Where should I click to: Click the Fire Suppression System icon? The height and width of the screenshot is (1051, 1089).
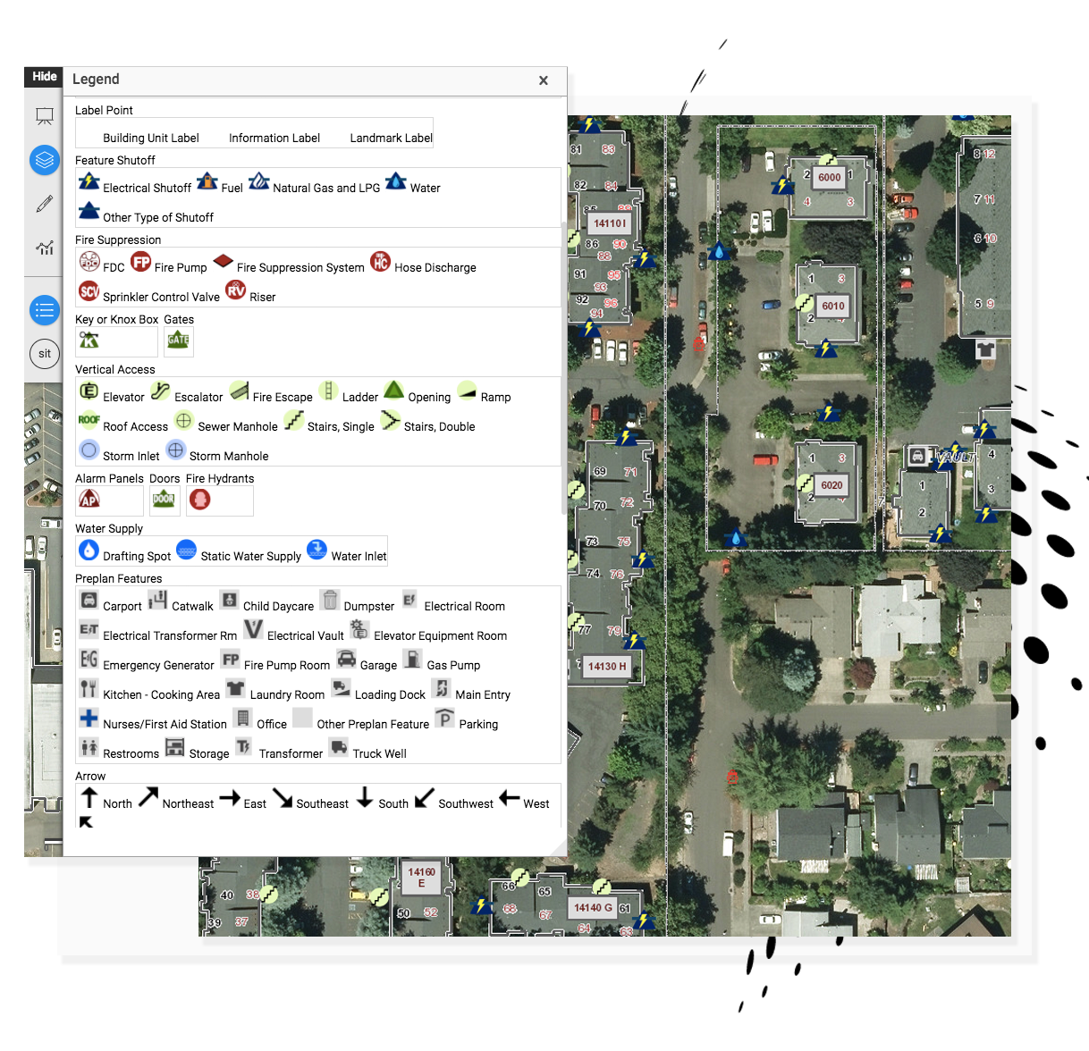tap(224, 261)
